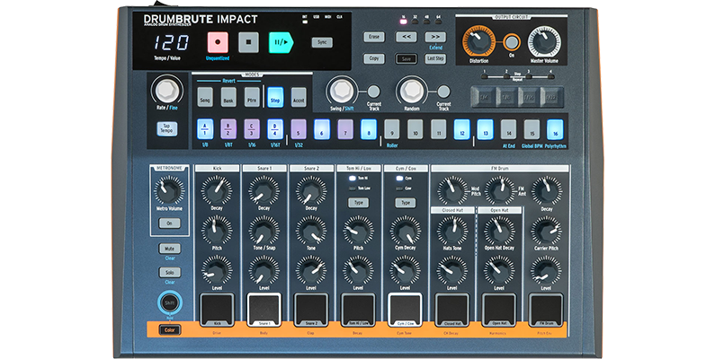715x359 pixels.
Task: Switch to Bank mode
Action: [x=228, y=97]
